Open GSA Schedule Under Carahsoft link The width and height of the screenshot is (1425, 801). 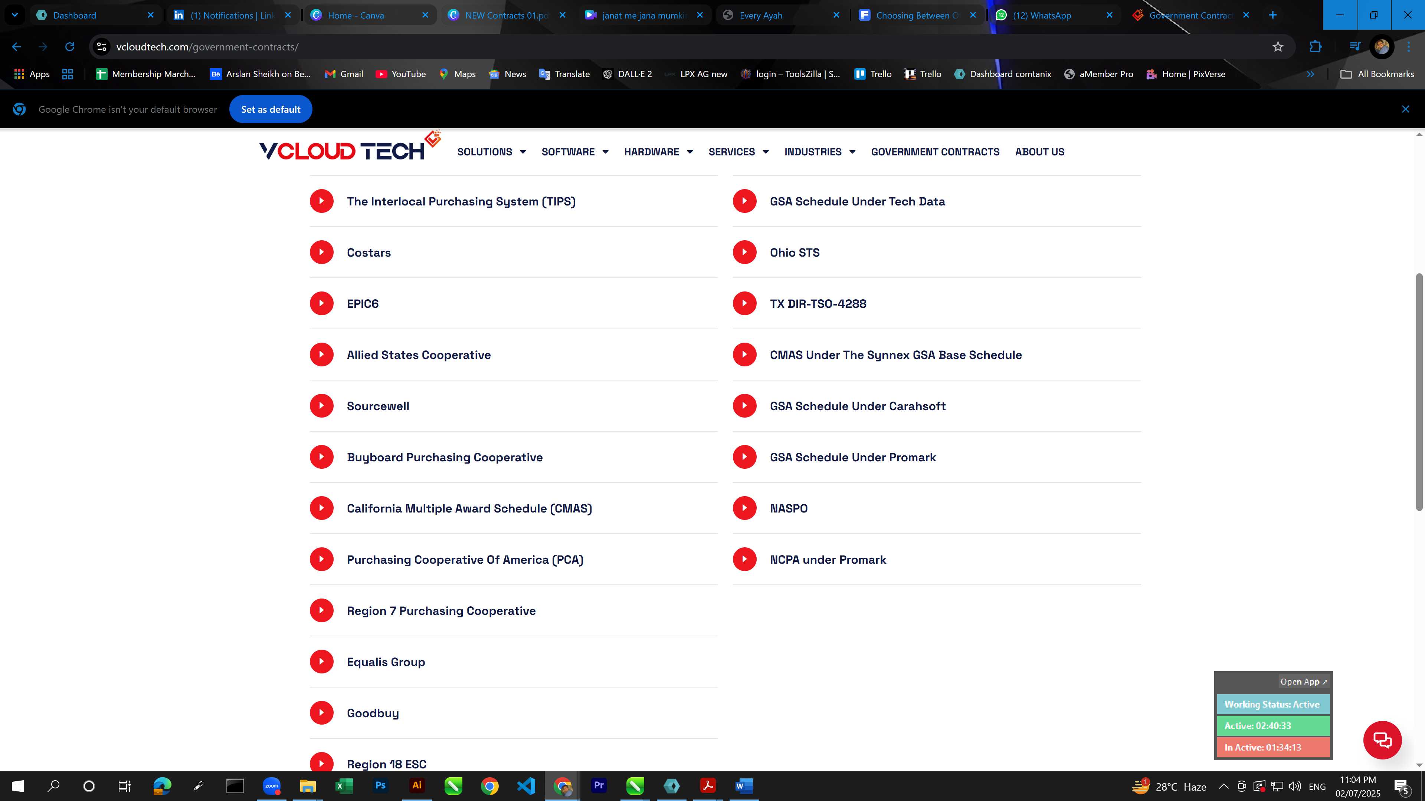pyautogui.click(x=858, y=406)
